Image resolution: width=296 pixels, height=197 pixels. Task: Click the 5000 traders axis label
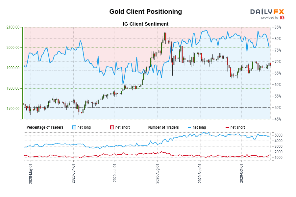tap(279, 135)
